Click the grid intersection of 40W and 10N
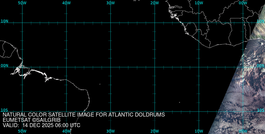The height and width of the screenshot is (134, 265). pyautogui.click(x=66, y=23)
